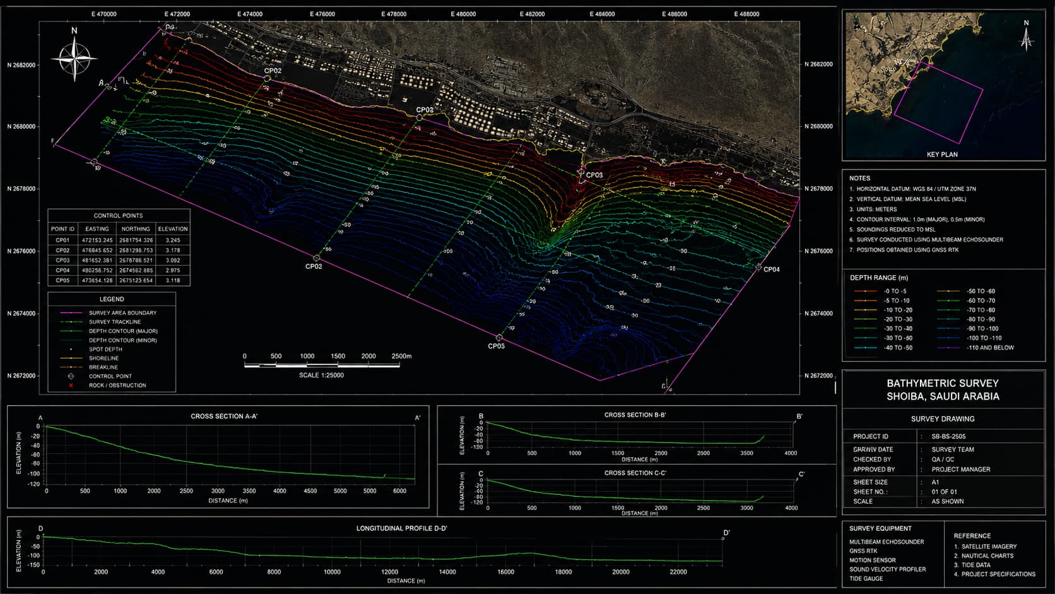Click the Shoreline yellow legend line sample
Screen dimensions: 1055x594
[71, 358]
